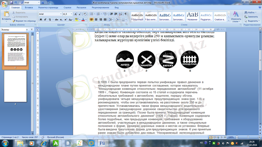Open the Ссылки tab
262x147 pixels.
pos(67,8)
